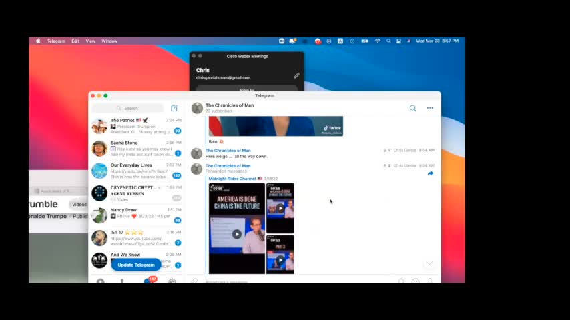Open Time Machine menu bar icon

352,41
